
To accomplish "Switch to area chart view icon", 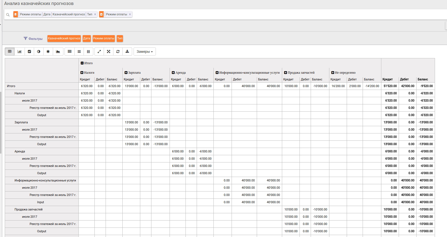I will (58, 51).
